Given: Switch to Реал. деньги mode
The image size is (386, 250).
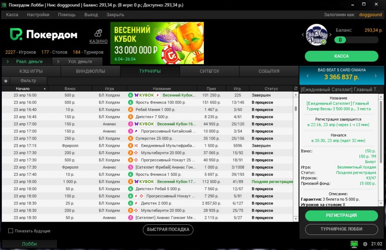Looking at the screenshot, I should (x=27, y=61).
